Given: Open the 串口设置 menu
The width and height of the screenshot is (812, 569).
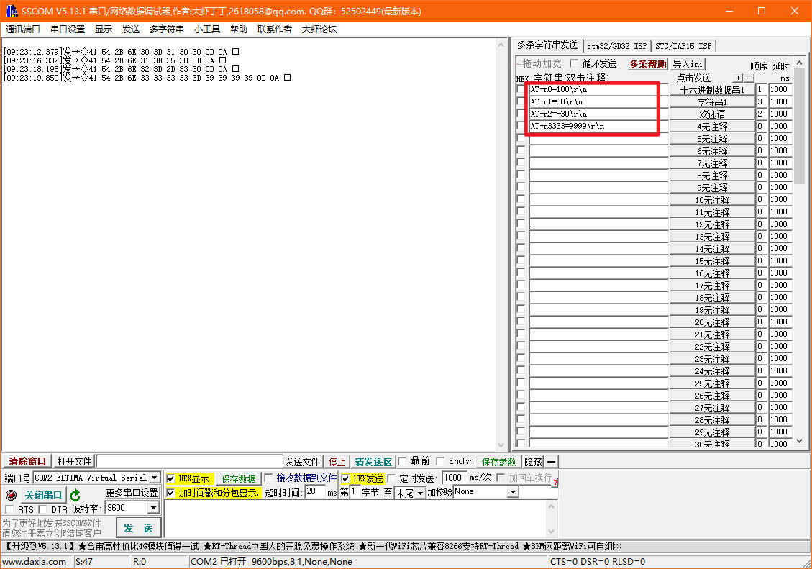Looking at the screenshot, I should [68, 29].
